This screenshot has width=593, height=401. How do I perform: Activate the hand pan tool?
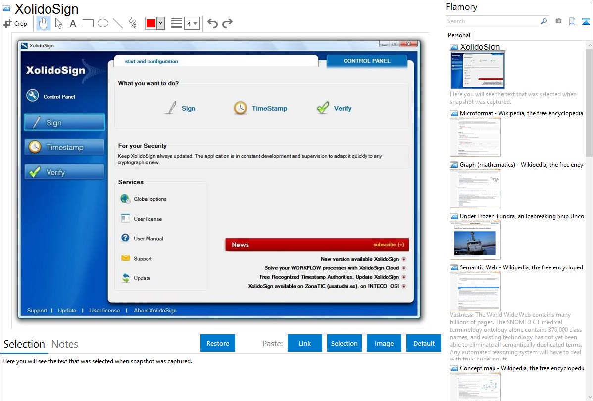(43, 23)
